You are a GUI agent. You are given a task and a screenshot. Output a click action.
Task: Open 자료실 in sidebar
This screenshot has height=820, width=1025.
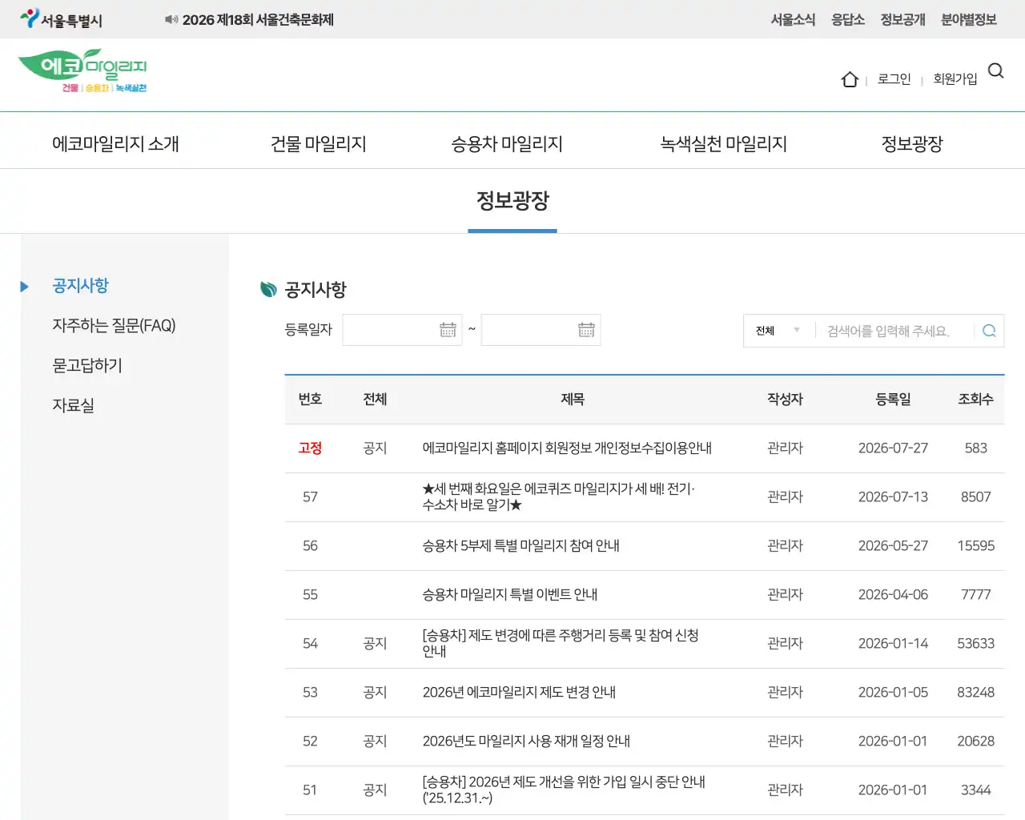tap(73, 406)
